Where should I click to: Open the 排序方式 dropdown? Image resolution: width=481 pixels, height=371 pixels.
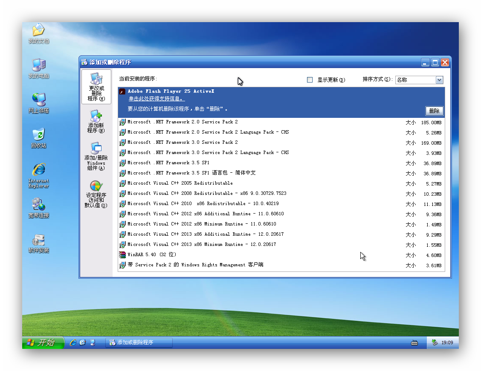[x=419, y=80]
